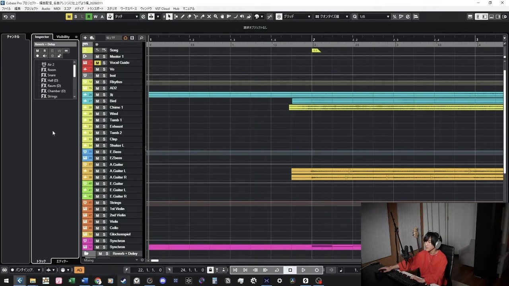
Task: Solo the E.Bass track
Action: pos(104,152)
